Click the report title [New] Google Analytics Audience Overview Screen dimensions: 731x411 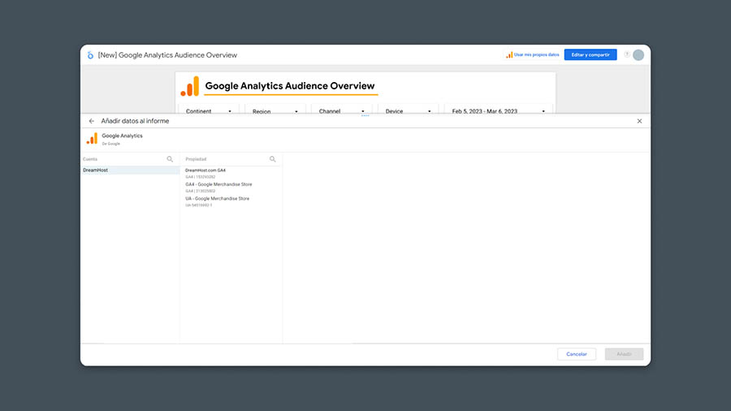(167, 55)
